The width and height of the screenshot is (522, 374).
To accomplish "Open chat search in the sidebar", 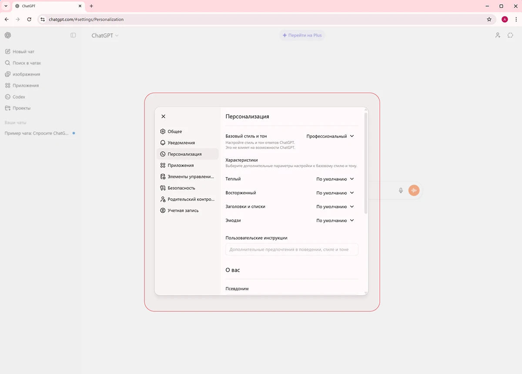I will click(x=23, y=63).
